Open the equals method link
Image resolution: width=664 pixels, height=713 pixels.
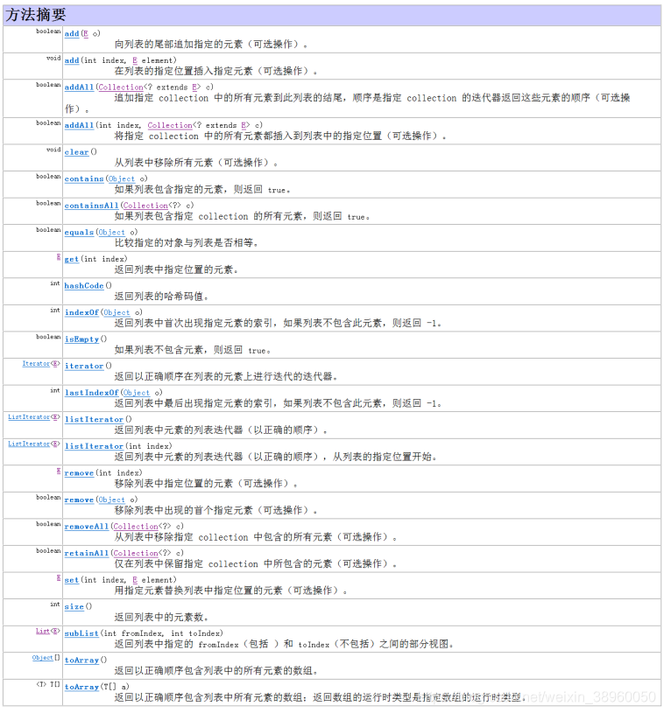pos(79,233)
